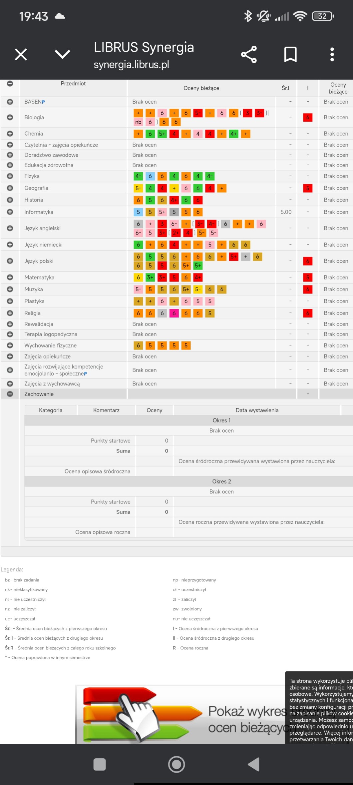Select the first green 4- grade in Fizyka
The height and width of the screenshot is (785, 353).
(x=138, y=176)
